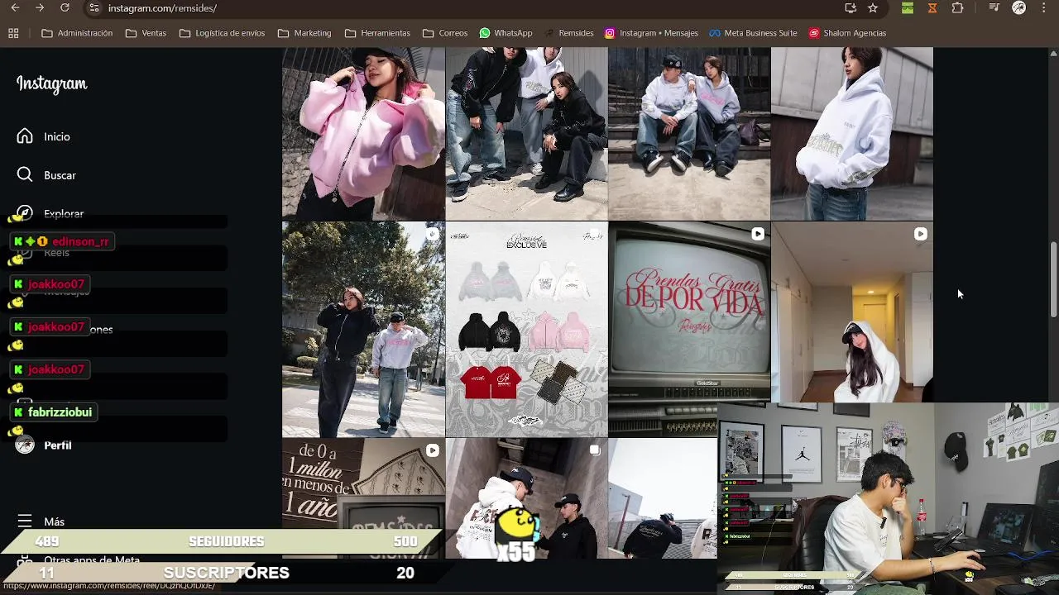Open Perfil in the sidebar
The height and width of the screenshot is (595, 1059).
coord(45,445)
